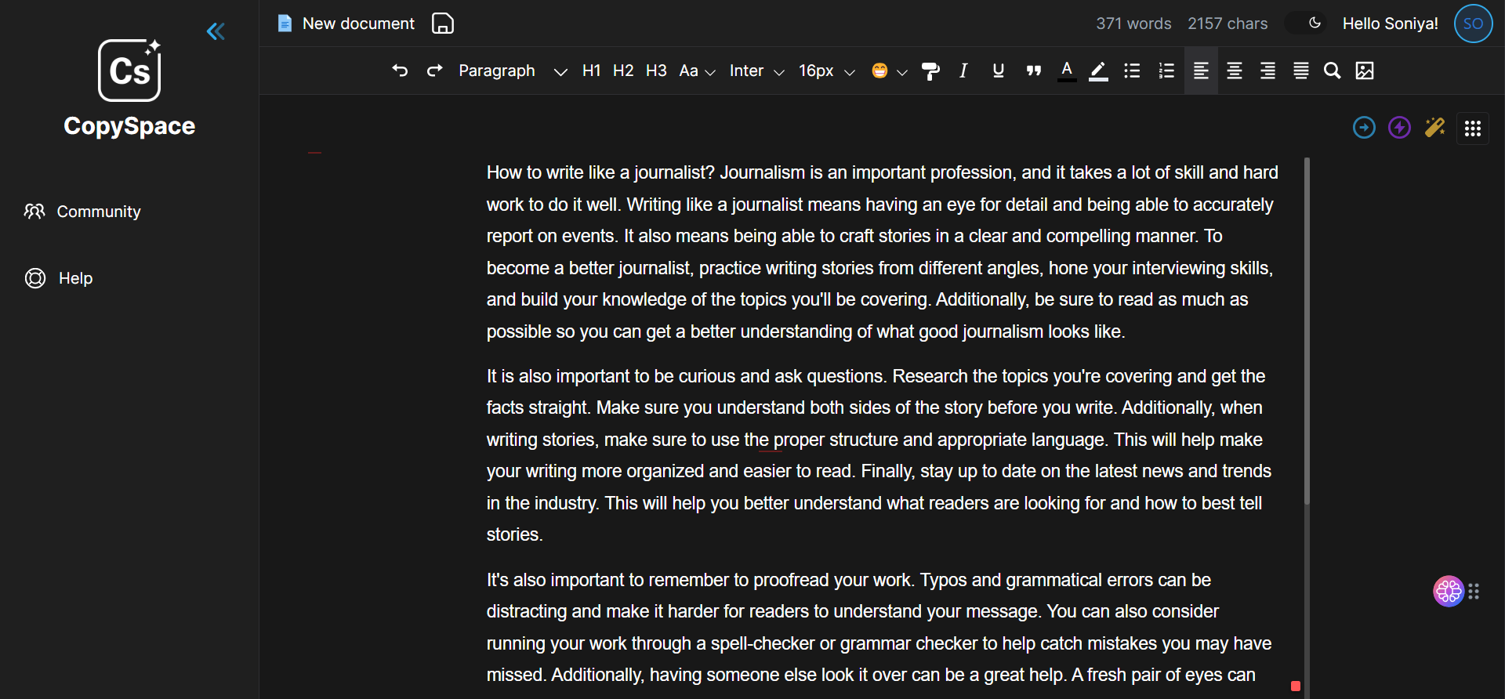
Task: Click the paragraph starting 'It is also important to be curious'
Action: 879,455
